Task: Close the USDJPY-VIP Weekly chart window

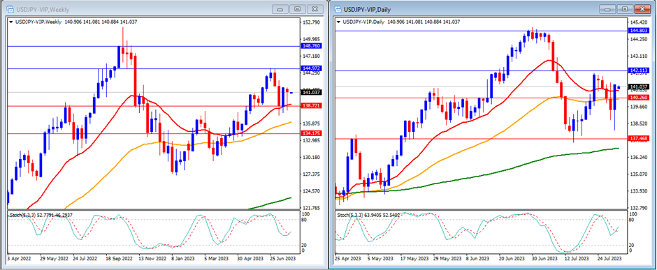Action: coord(315,9)
